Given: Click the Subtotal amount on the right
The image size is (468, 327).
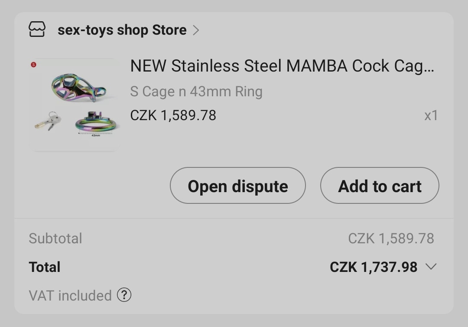Looking at the screenshot, I should click(391, 238).
